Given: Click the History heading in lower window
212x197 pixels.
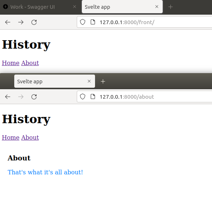Looking at the screenshot, I should [26, 119].
